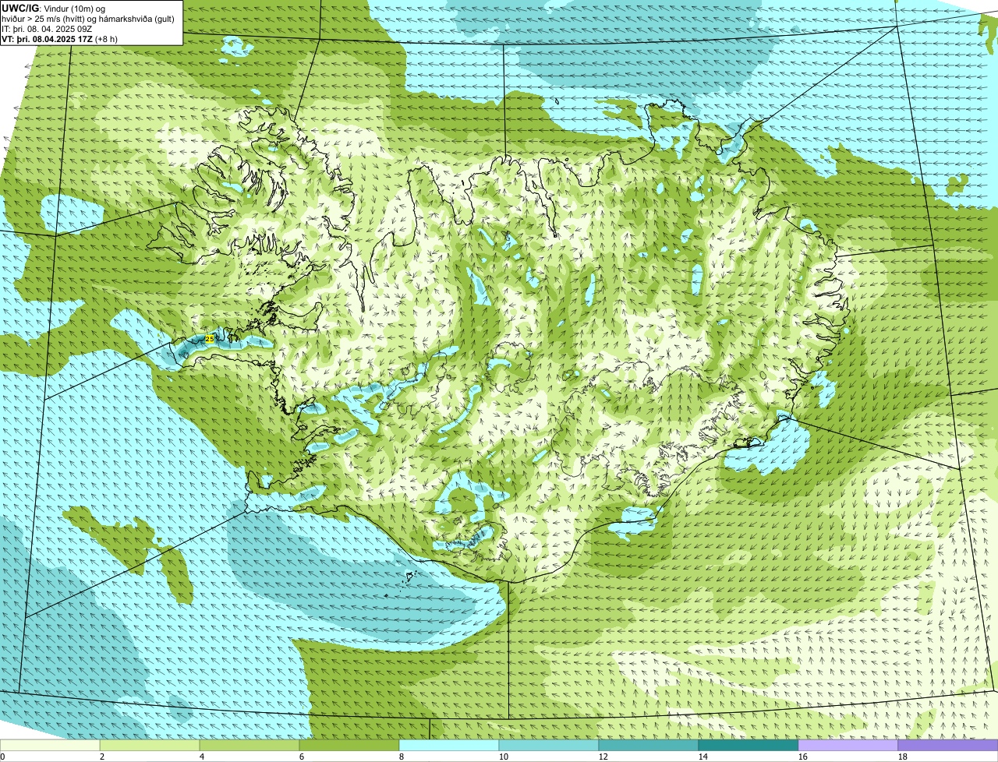This screenshot has height=762, width=998.
Task: Click the light cyan 8–10 m/s legend swatch
Action: 449,746
